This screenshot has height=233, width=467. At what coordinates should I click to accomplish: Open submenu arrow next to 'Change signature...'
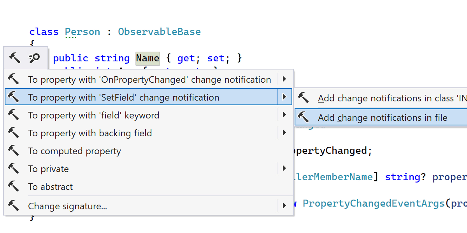point(284,205)
